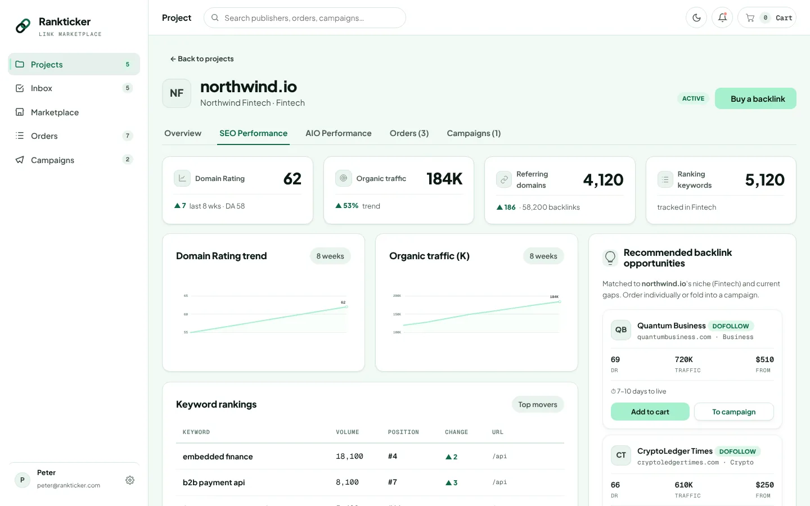
Task: Open the Orders (3) tab
Action: click(409, 133)
